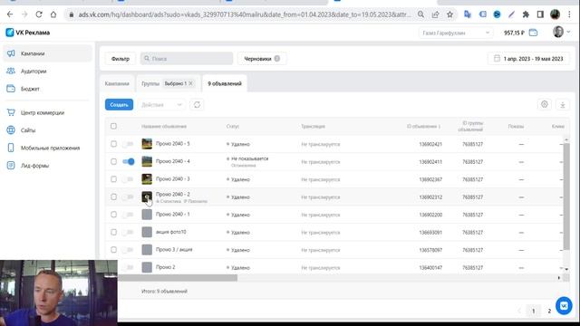Open thumbnail of Промо 2040 - 2
Viewport: 580px width, 326px height.
[147, 197]
